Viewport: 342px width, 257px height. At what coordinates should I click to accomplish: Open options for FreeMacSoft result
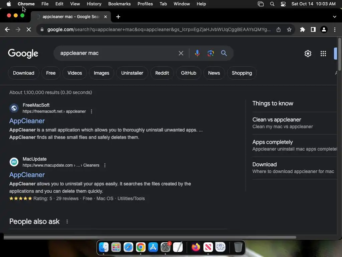(92, 111)
